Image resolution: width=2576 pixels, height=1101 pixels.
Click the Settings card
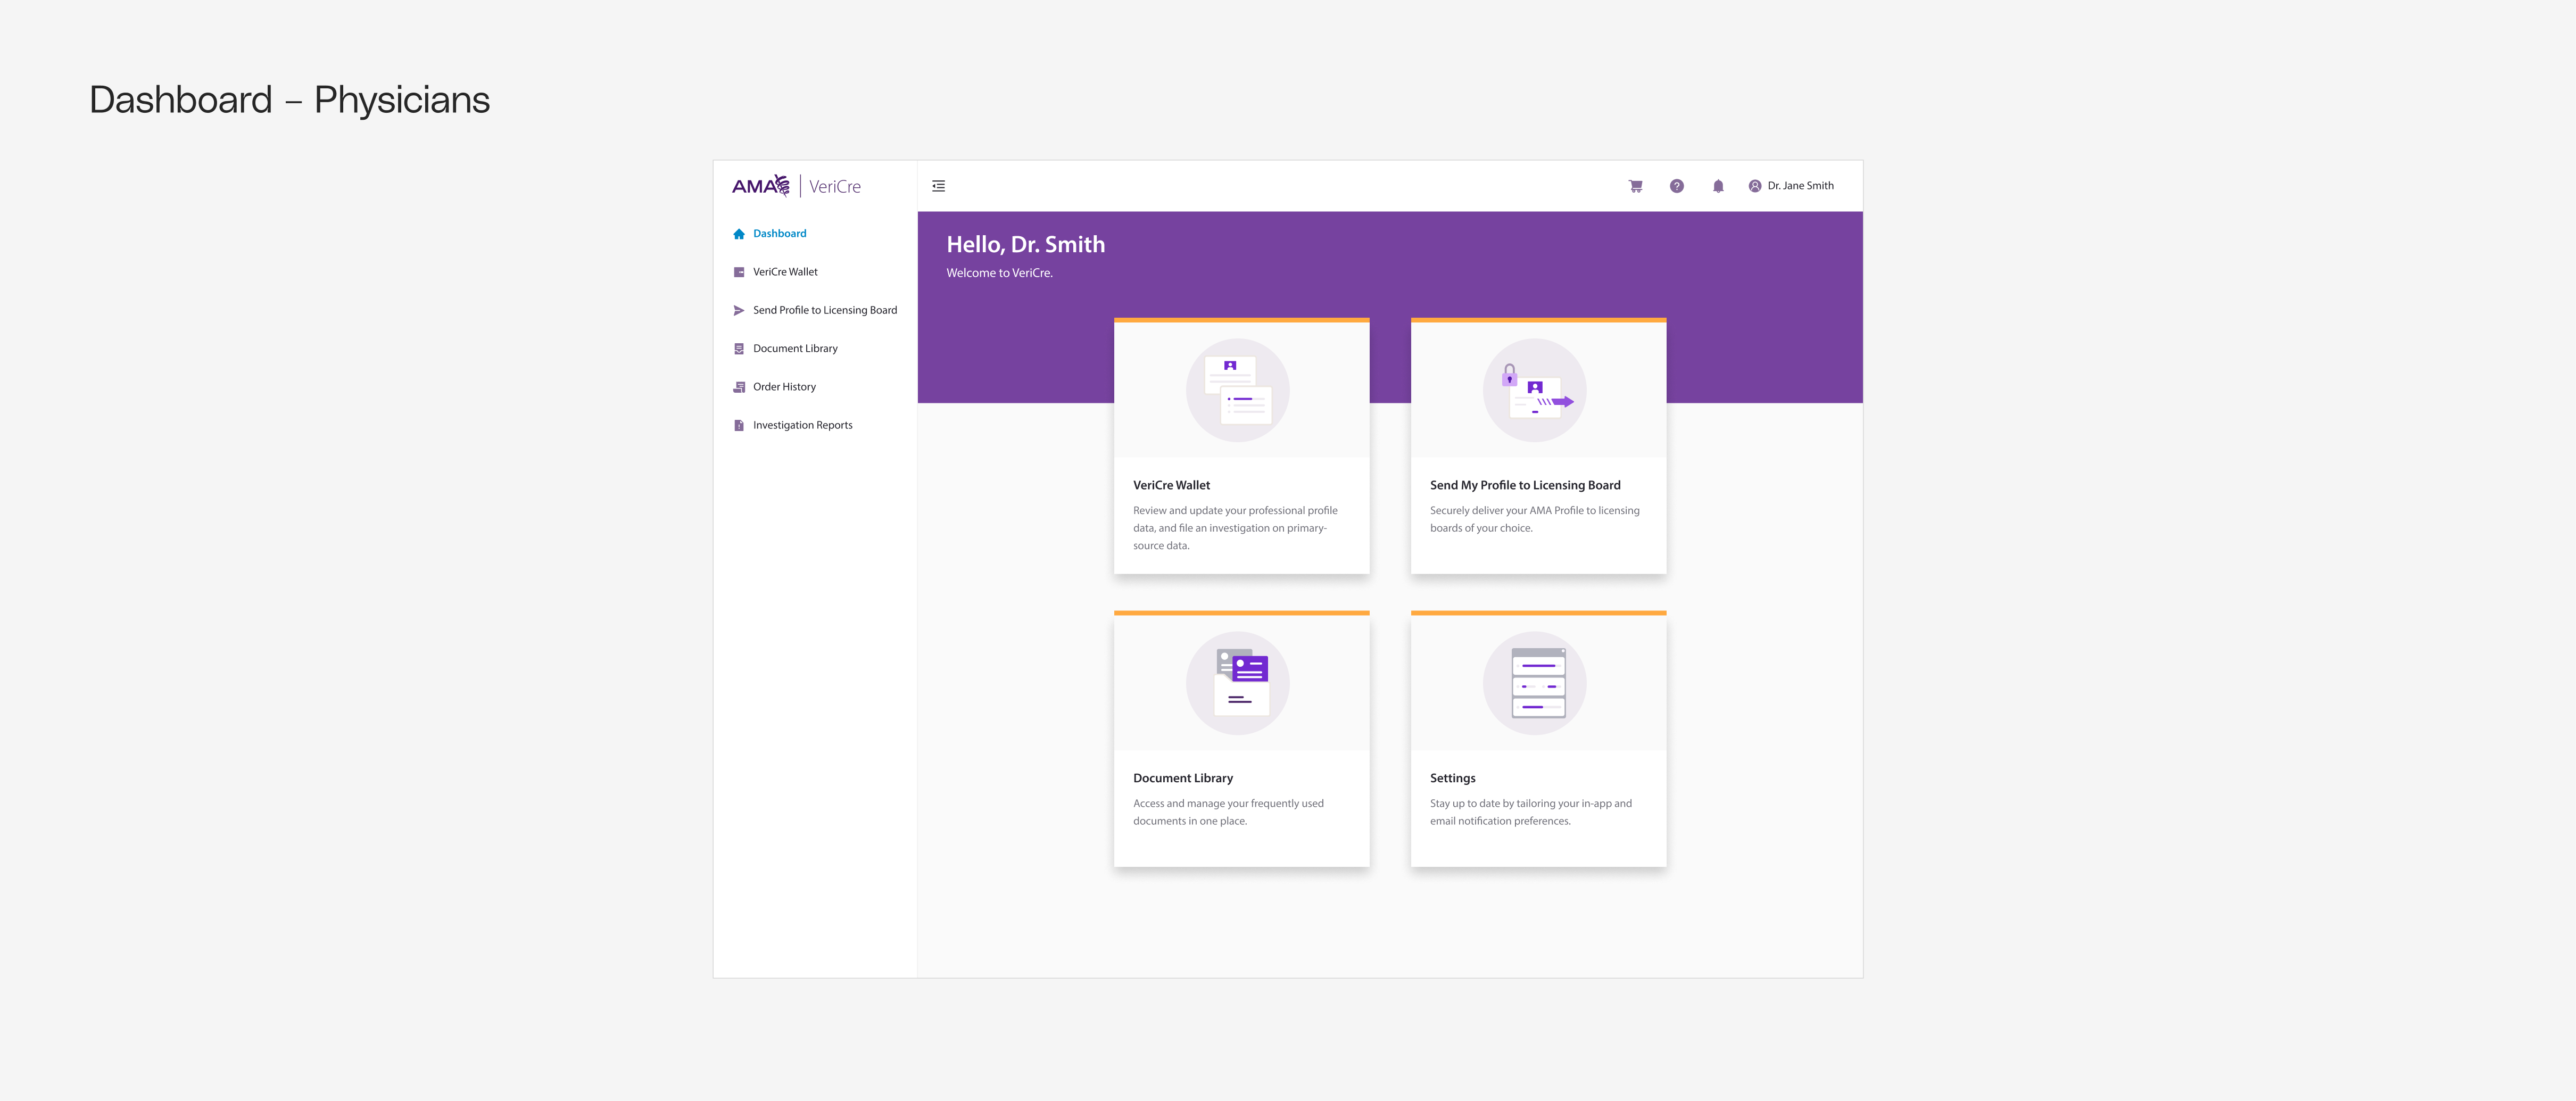point(1538,739)
